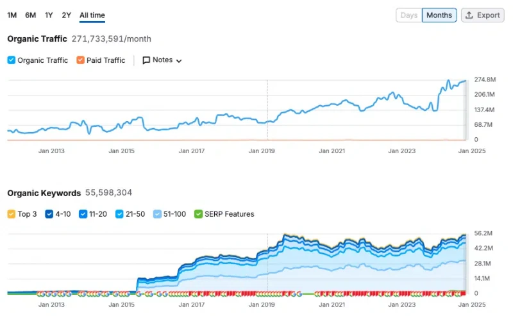Select the 1M time range tab
Screen dimensions: 513x316
tap(12, 15)
